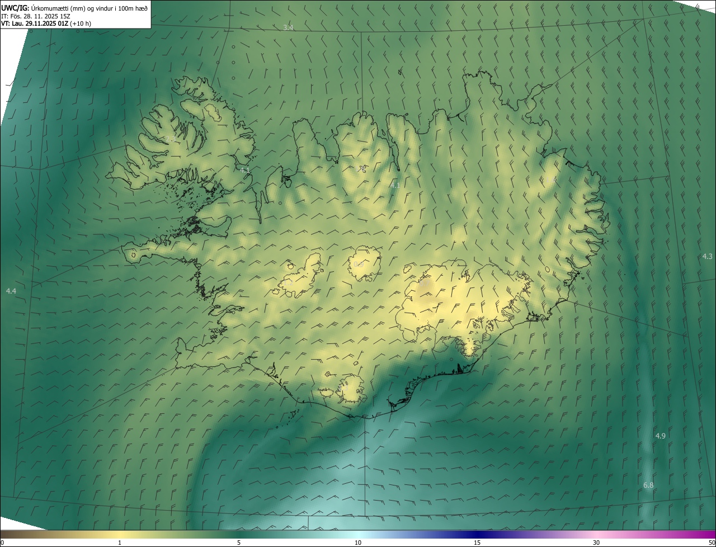Image resolution: width=716 pixels, height=547 pixels.
Task: Select the 4.9 value in the southeast sea
Action: click(x=661, y=436)
